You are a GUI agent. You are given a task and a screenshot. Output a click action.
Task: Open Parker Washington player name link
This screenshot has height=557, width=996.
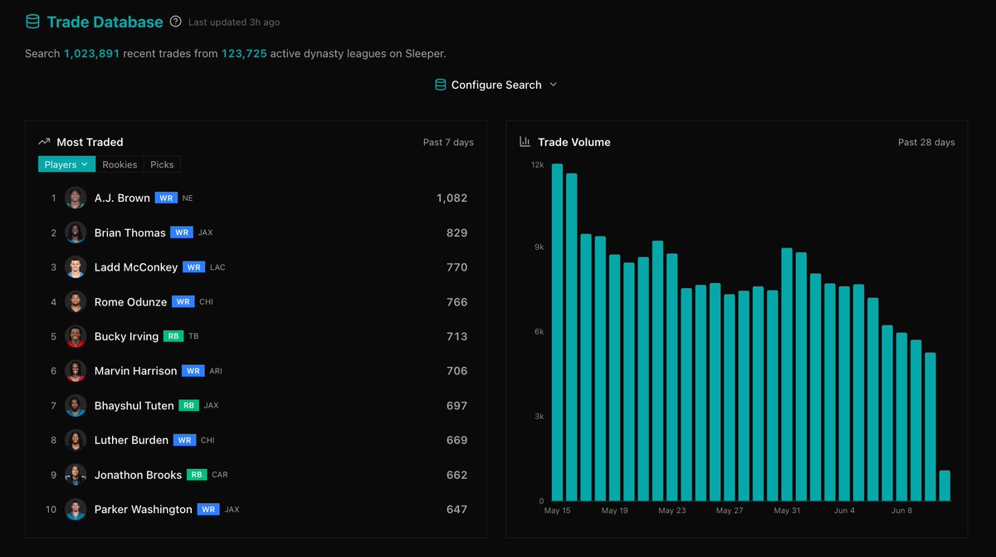(143, 510)
